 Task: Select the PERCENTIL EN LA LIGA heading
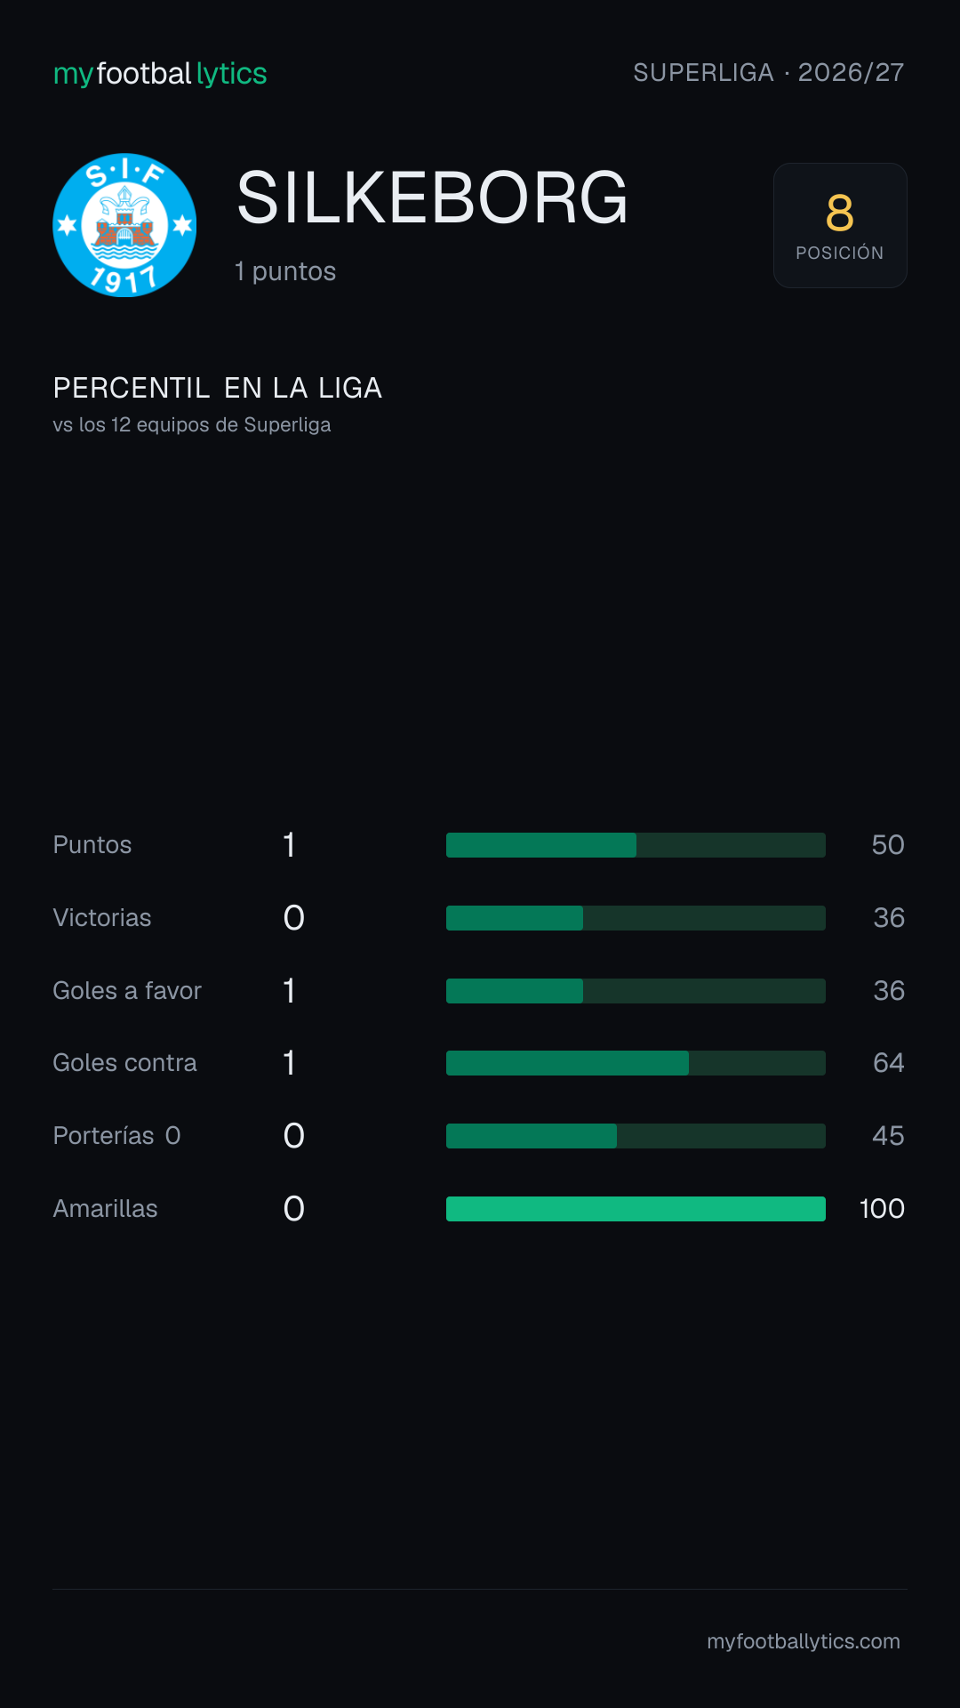click(218, 388)
